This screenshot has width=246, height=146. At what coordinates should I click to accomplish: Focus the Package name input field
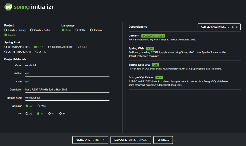pos(67,98)
